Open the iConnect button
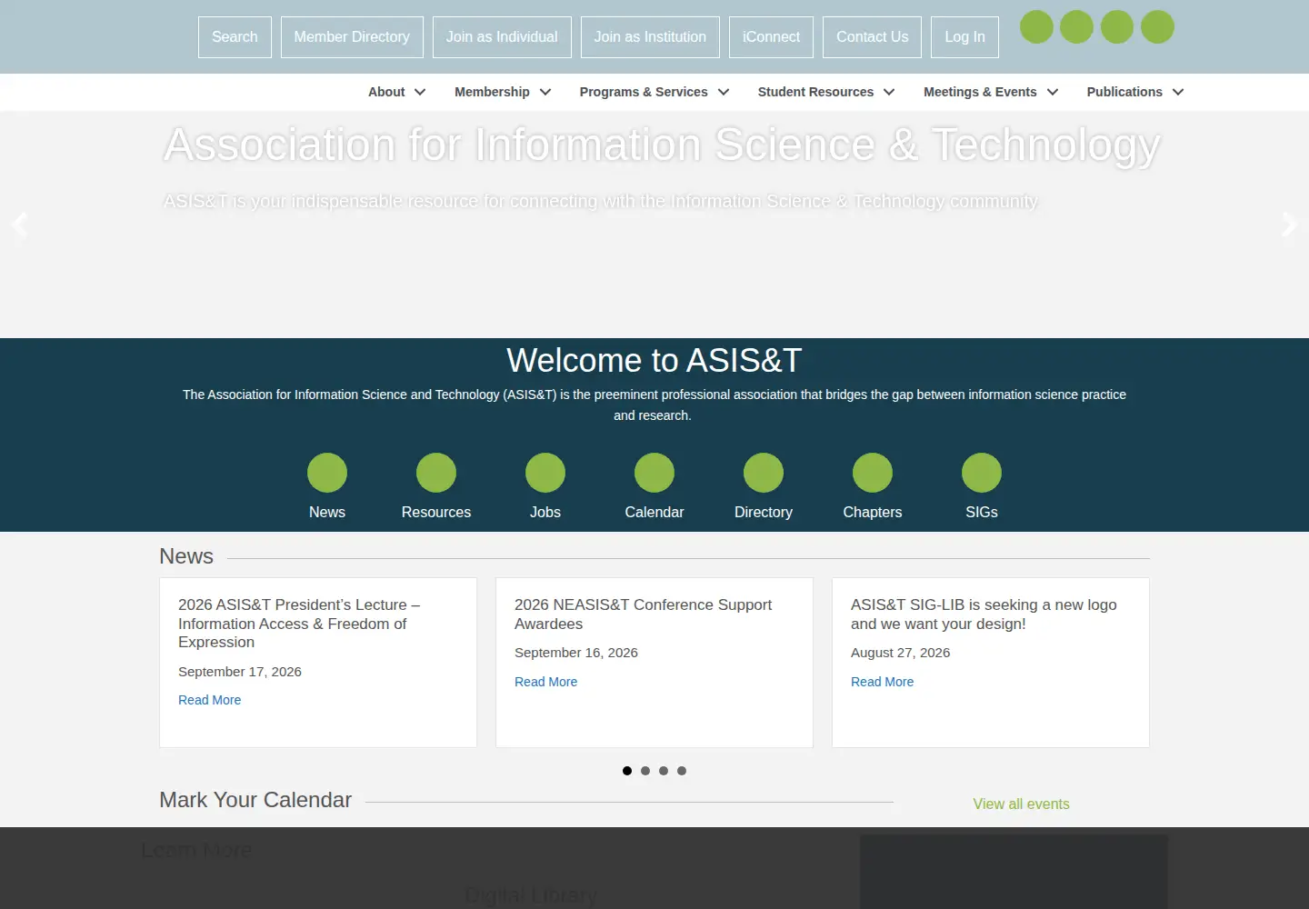The width and height of the screenshot is (1309, 909). coord(771,37)
